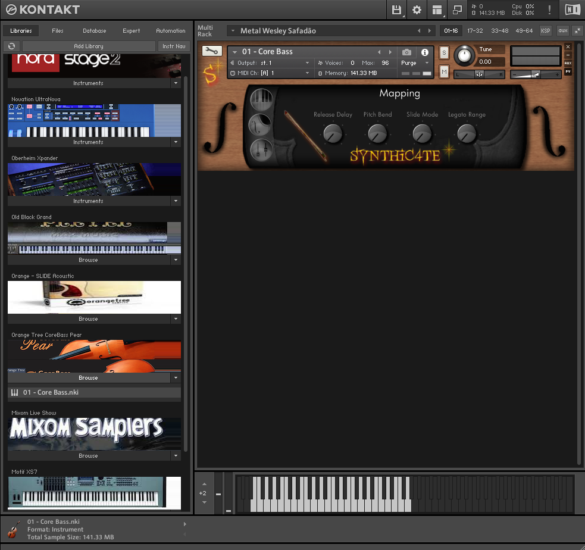Viewport: 585px width, 550px height.
Task: Open Kontakt options via the gear icon
Action: pos(417,10)
